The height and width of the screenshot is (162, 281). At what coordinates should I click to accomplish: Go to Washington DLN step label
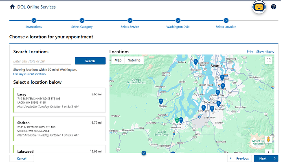(x=178, y=27)
